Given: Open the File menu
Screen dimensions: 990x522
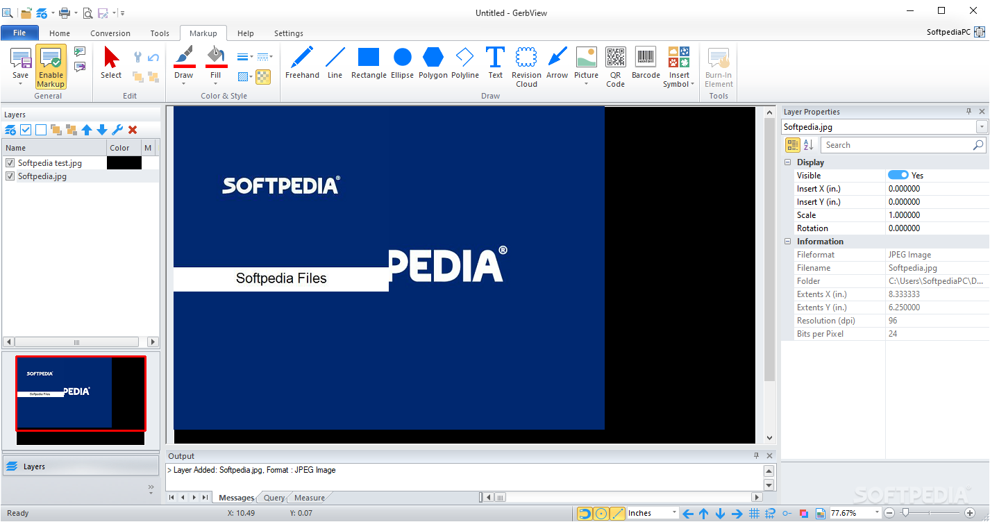Looking at the screenshot, I should [x=19, y=33].
